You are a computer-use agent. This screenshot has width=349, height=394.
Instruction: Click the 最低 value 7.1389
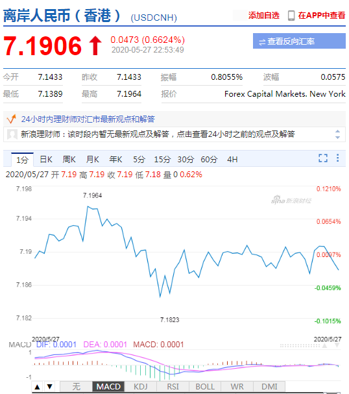(x=50, y=94)
